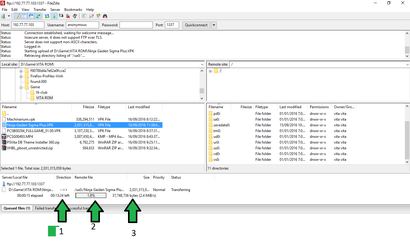
Task: Refresh the file and folder lists
Action: 47,16
